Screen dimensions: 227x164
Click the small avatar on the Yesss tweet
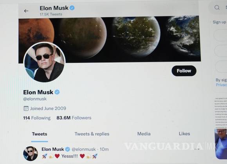pyautogui.click(x=31, y=153)
